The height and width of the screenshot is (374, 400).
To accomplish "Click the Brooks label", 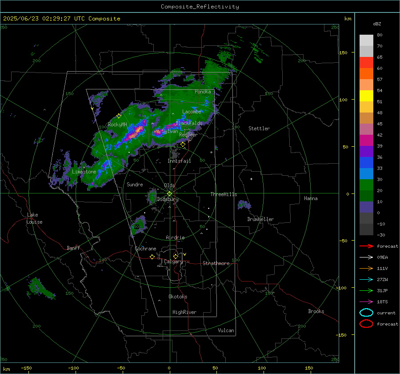I will (x=316, y=311).
